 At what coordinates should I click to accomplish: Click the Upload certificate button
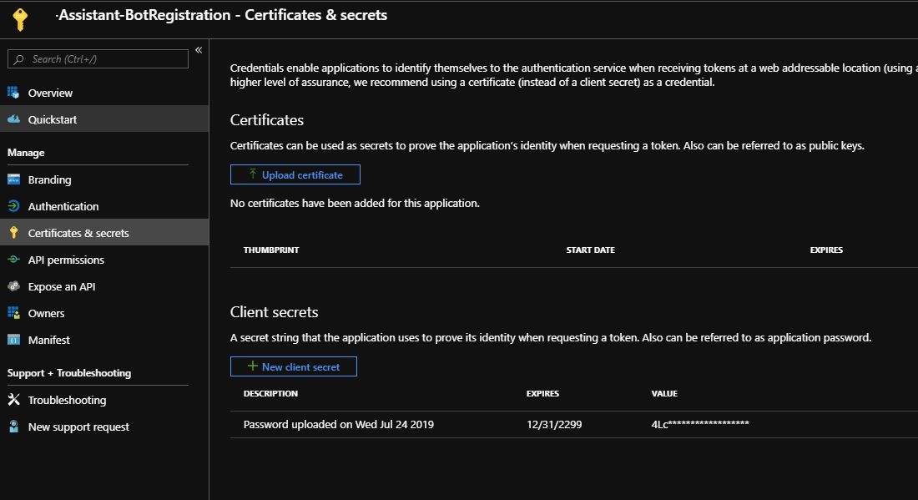point(295,174)
